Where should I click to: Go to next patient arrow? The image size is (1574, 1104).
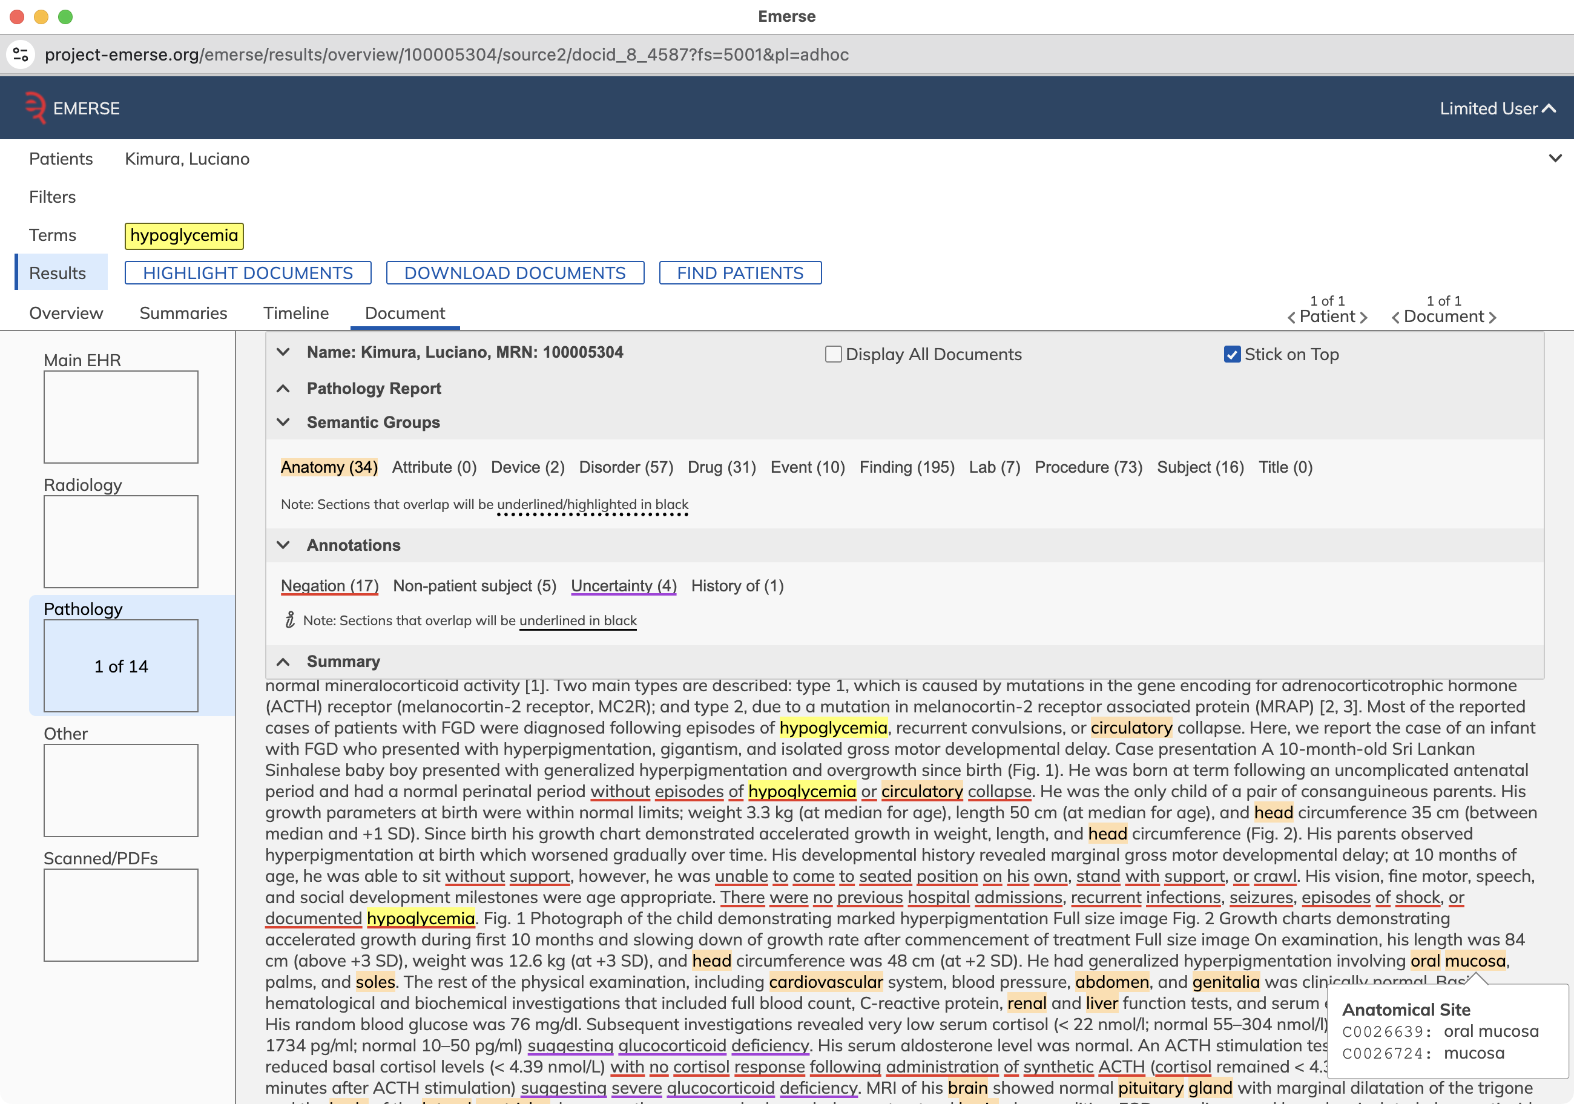point(1363,317)
